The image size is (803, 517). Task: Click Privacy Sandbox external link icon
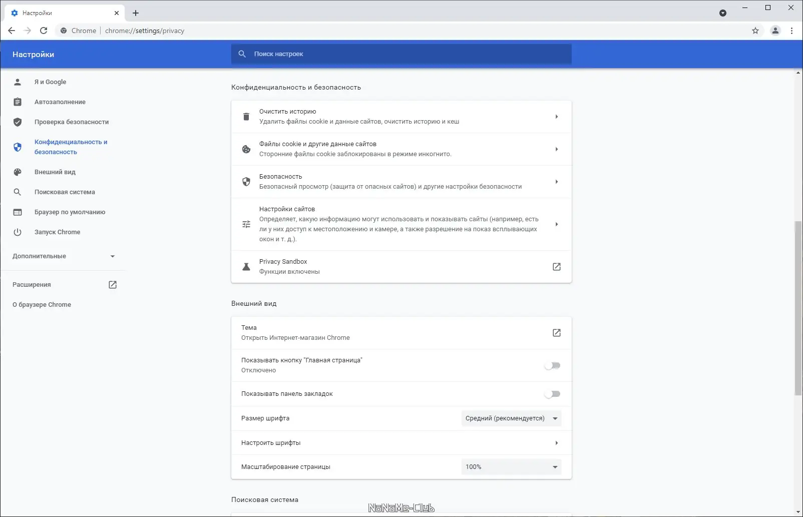coord(556,267)
